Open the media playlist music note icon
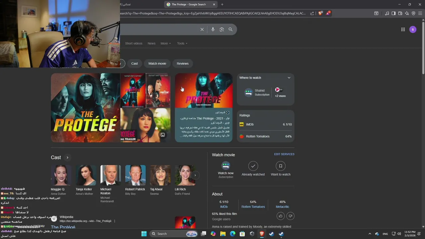 pos(387,13)
